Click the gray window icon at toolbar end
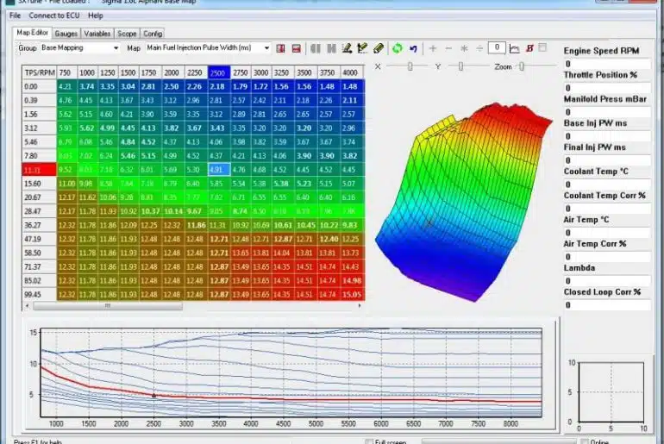The height and width of the screenshot is (444, 664). tap(542, 47)
